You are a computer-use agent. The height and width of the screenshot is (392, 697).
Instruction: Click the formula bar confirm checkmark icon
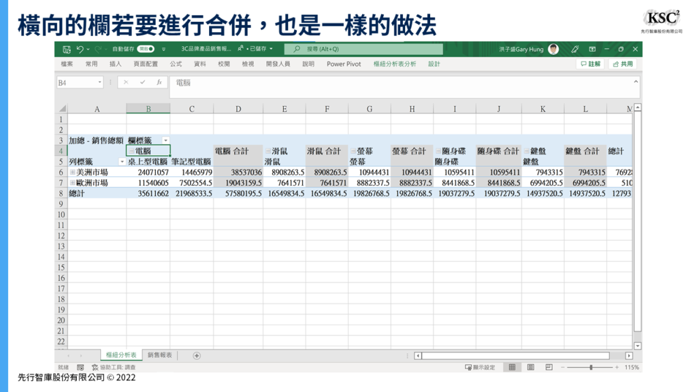point(142,82)
